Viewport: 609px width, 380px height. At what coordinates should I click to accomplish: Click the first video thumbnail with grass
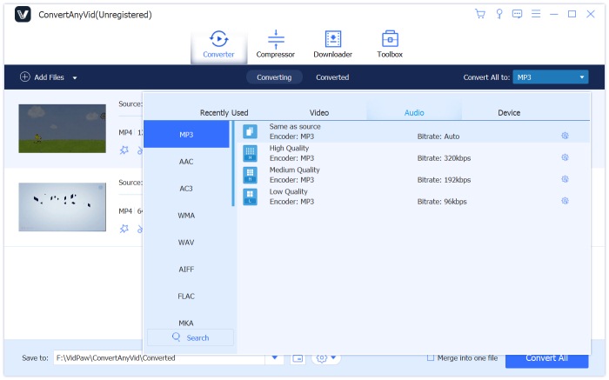(62, 129)
